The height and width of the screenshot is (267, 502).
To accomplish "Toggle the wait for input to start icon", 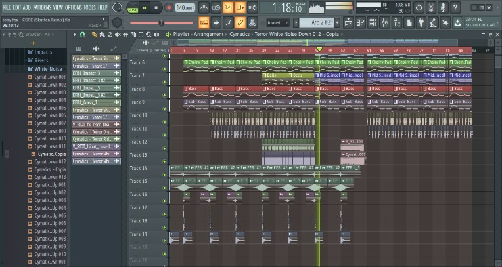I will (216, 8).
